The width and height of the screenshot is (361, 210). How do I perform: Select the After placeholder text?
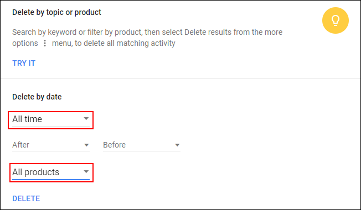[20, 145]
